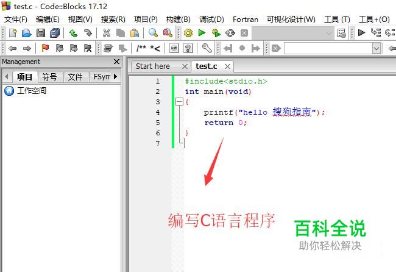
Task: Jump to previous position bar-arrow icon
Action: [x=228, y=48]
